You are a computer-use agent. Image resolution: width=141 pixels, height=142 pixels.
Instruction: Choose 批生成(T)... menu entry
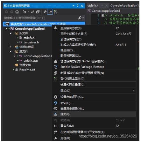point(94,50)
